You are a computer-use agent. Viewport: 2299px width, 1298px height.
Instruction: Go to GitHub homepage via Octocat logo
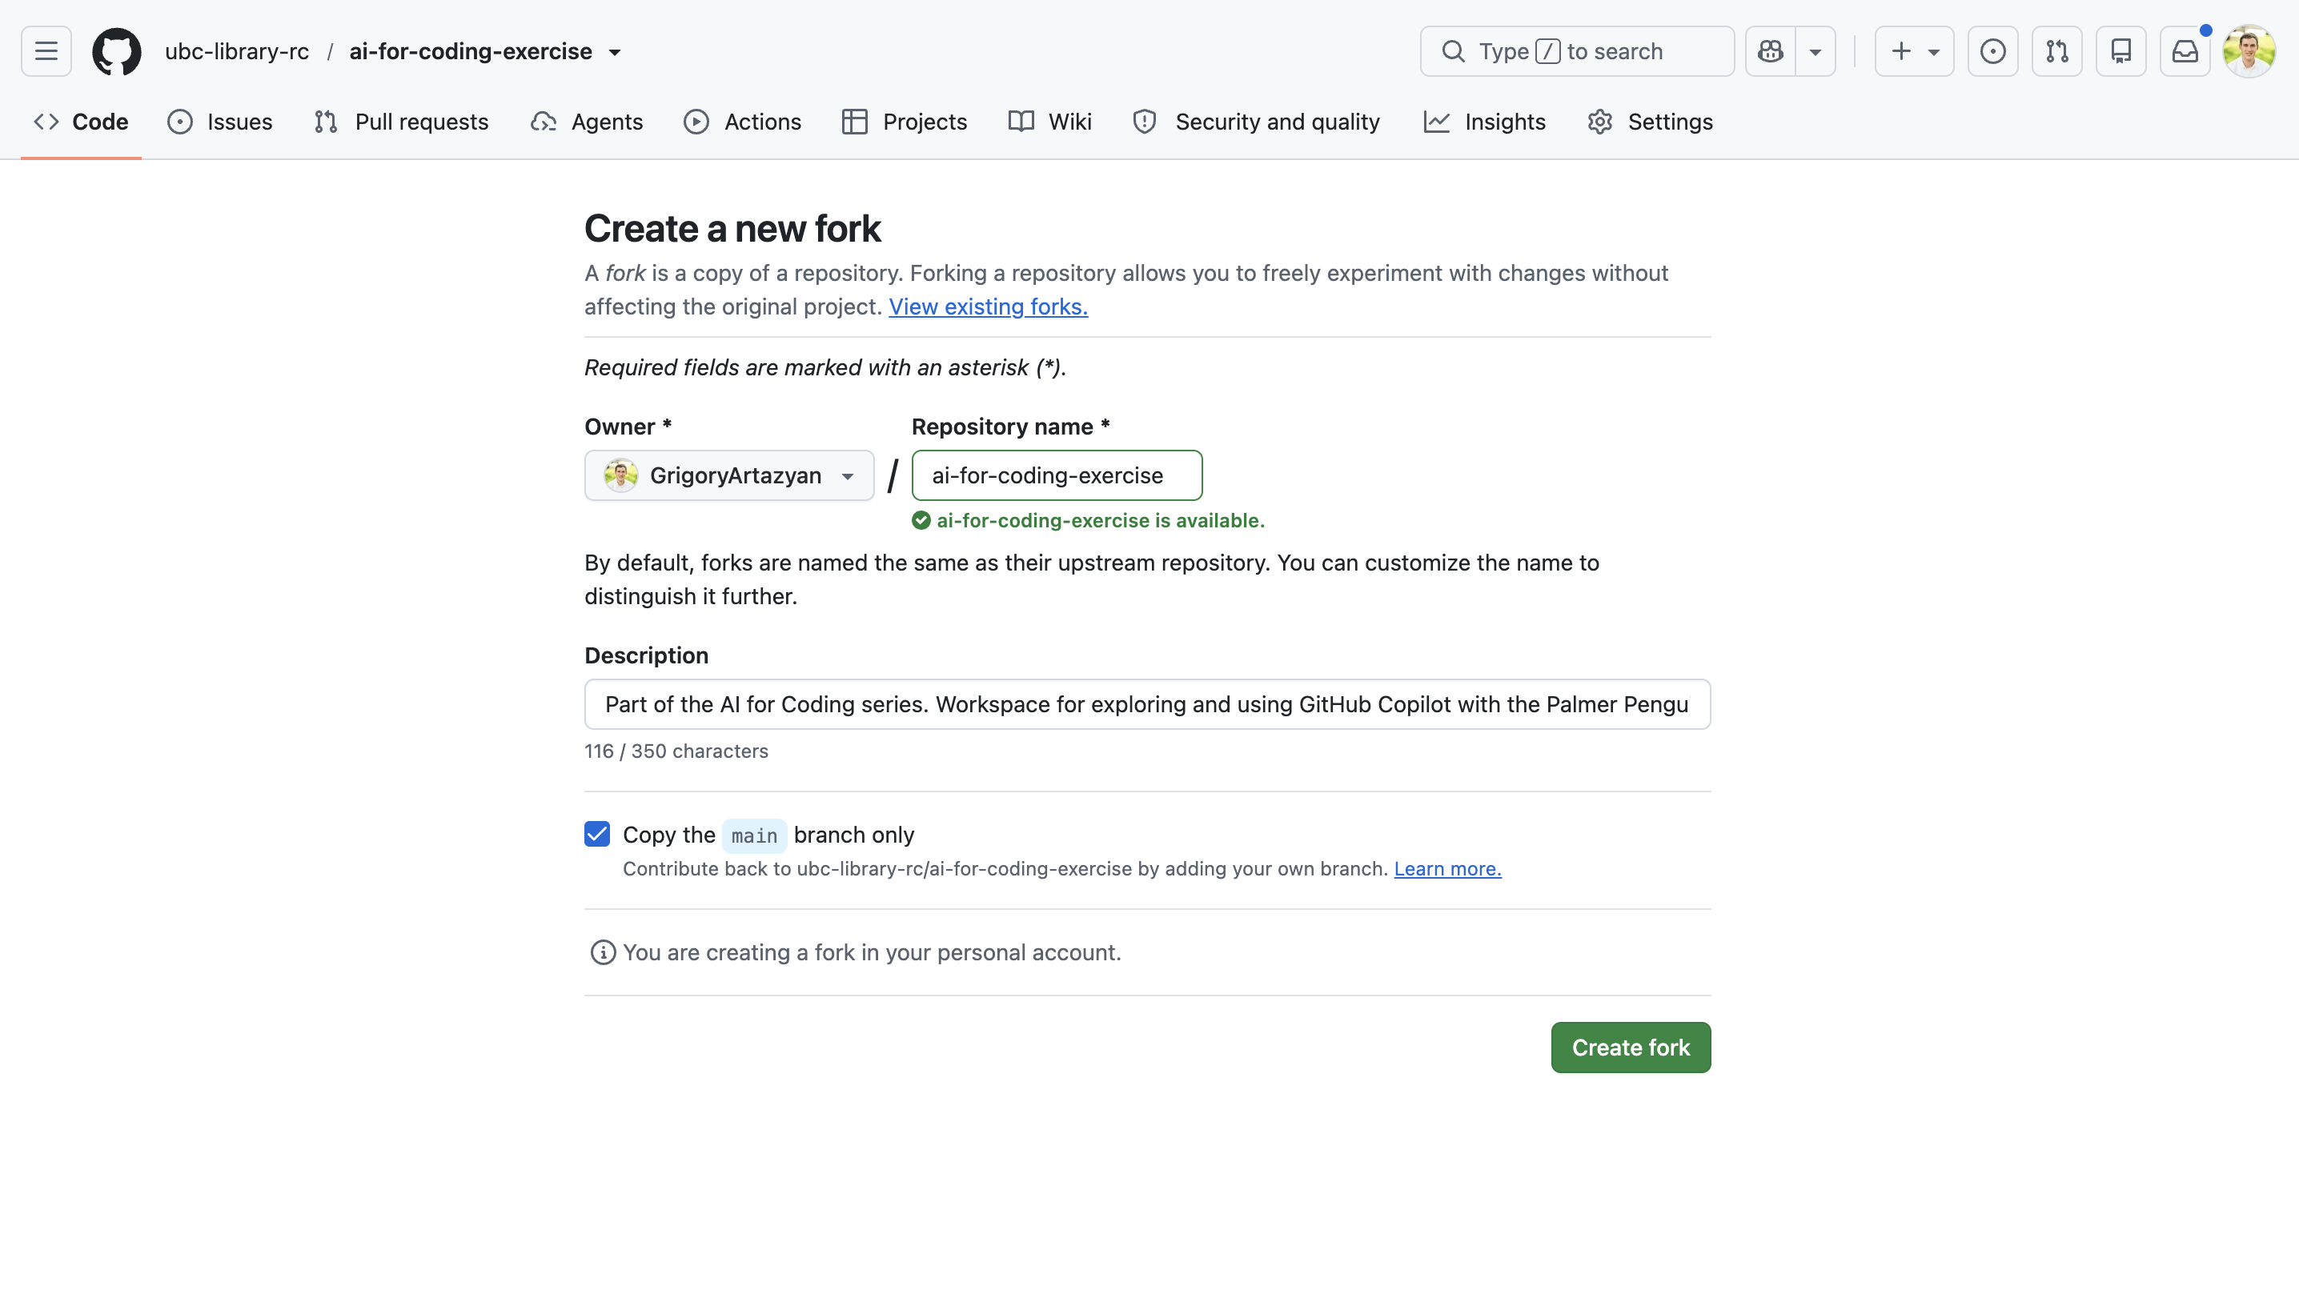[117, 51]
